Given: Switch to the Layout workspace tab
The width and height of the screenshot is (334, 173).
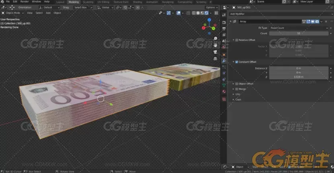Looking at the screenshot, I should pos(60,2).
